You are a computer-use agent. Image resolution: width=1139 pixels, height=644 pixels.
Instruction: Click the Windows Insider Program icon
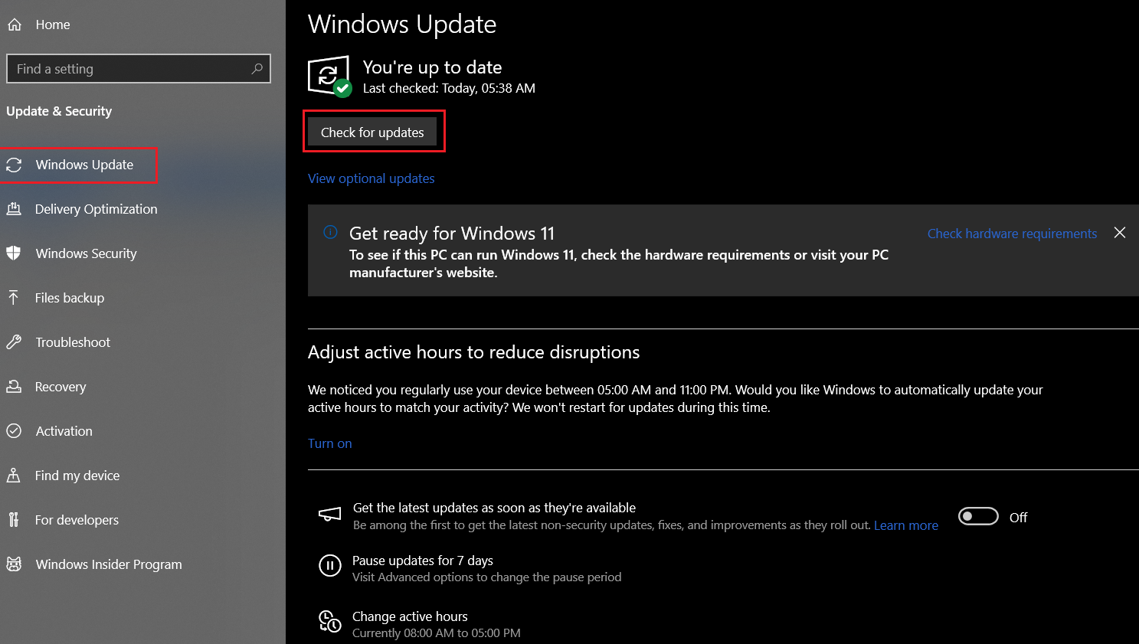click(14, 564)
